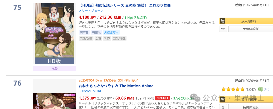The height and width of the screenshot is (109, 273).
Task: Select the 浏览器专用 tag
Action: click(111, 32)
